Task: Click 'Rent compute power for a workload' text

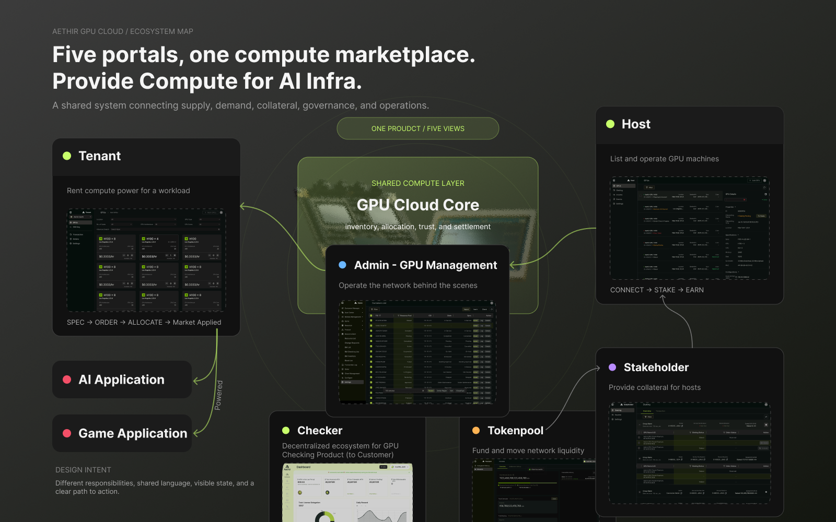Action: (129, 191)
